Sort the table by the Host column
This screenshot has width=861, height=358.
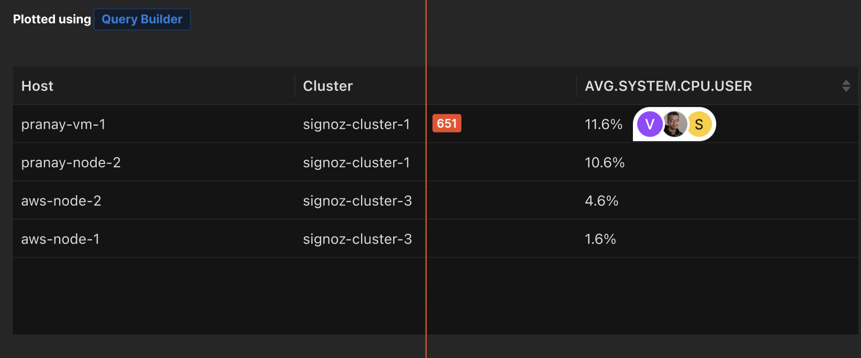tap(37, 85)
